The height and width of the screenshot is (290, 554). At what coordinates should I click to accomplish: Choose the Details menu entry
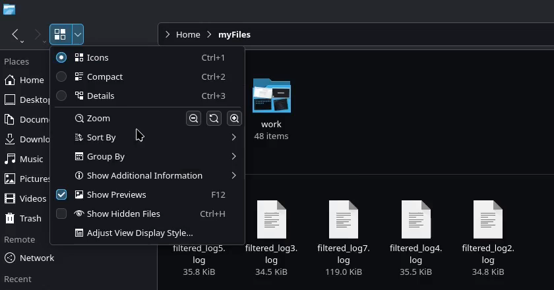tap(147, 96)
